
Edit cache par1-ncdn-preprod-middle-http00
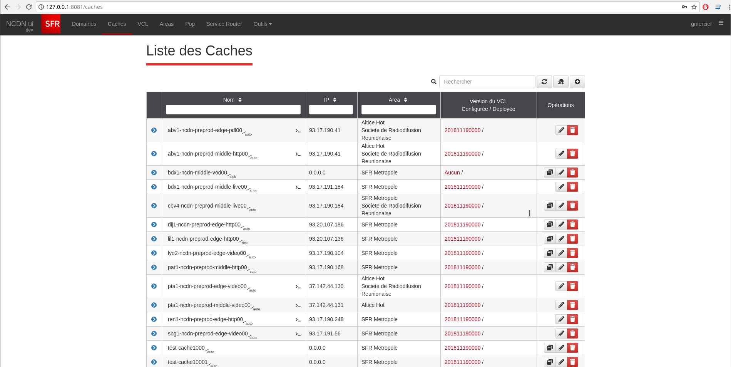(x=561, y=267)
